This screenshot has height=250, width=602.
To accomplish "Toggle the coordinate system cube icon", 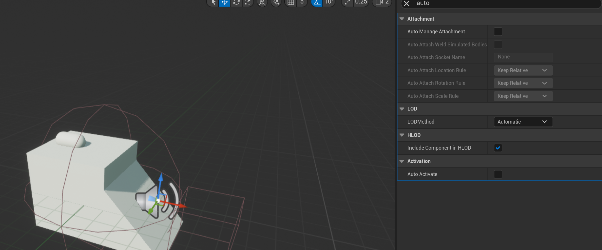I will (x=262, y=3).
